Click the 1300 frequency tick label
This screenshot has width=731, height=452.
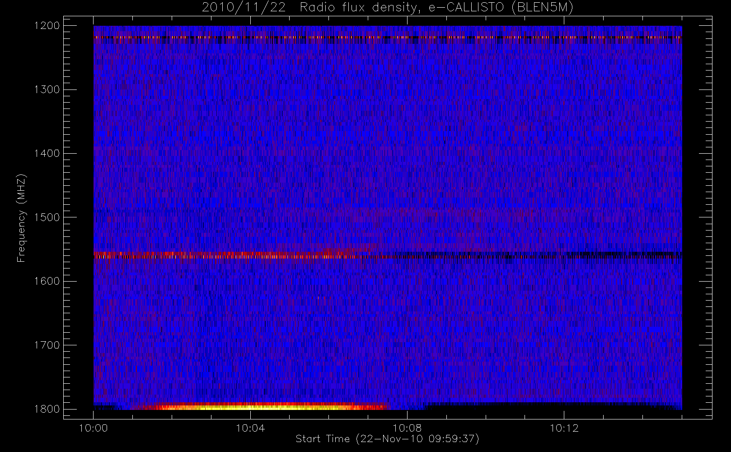pos(47,89)
